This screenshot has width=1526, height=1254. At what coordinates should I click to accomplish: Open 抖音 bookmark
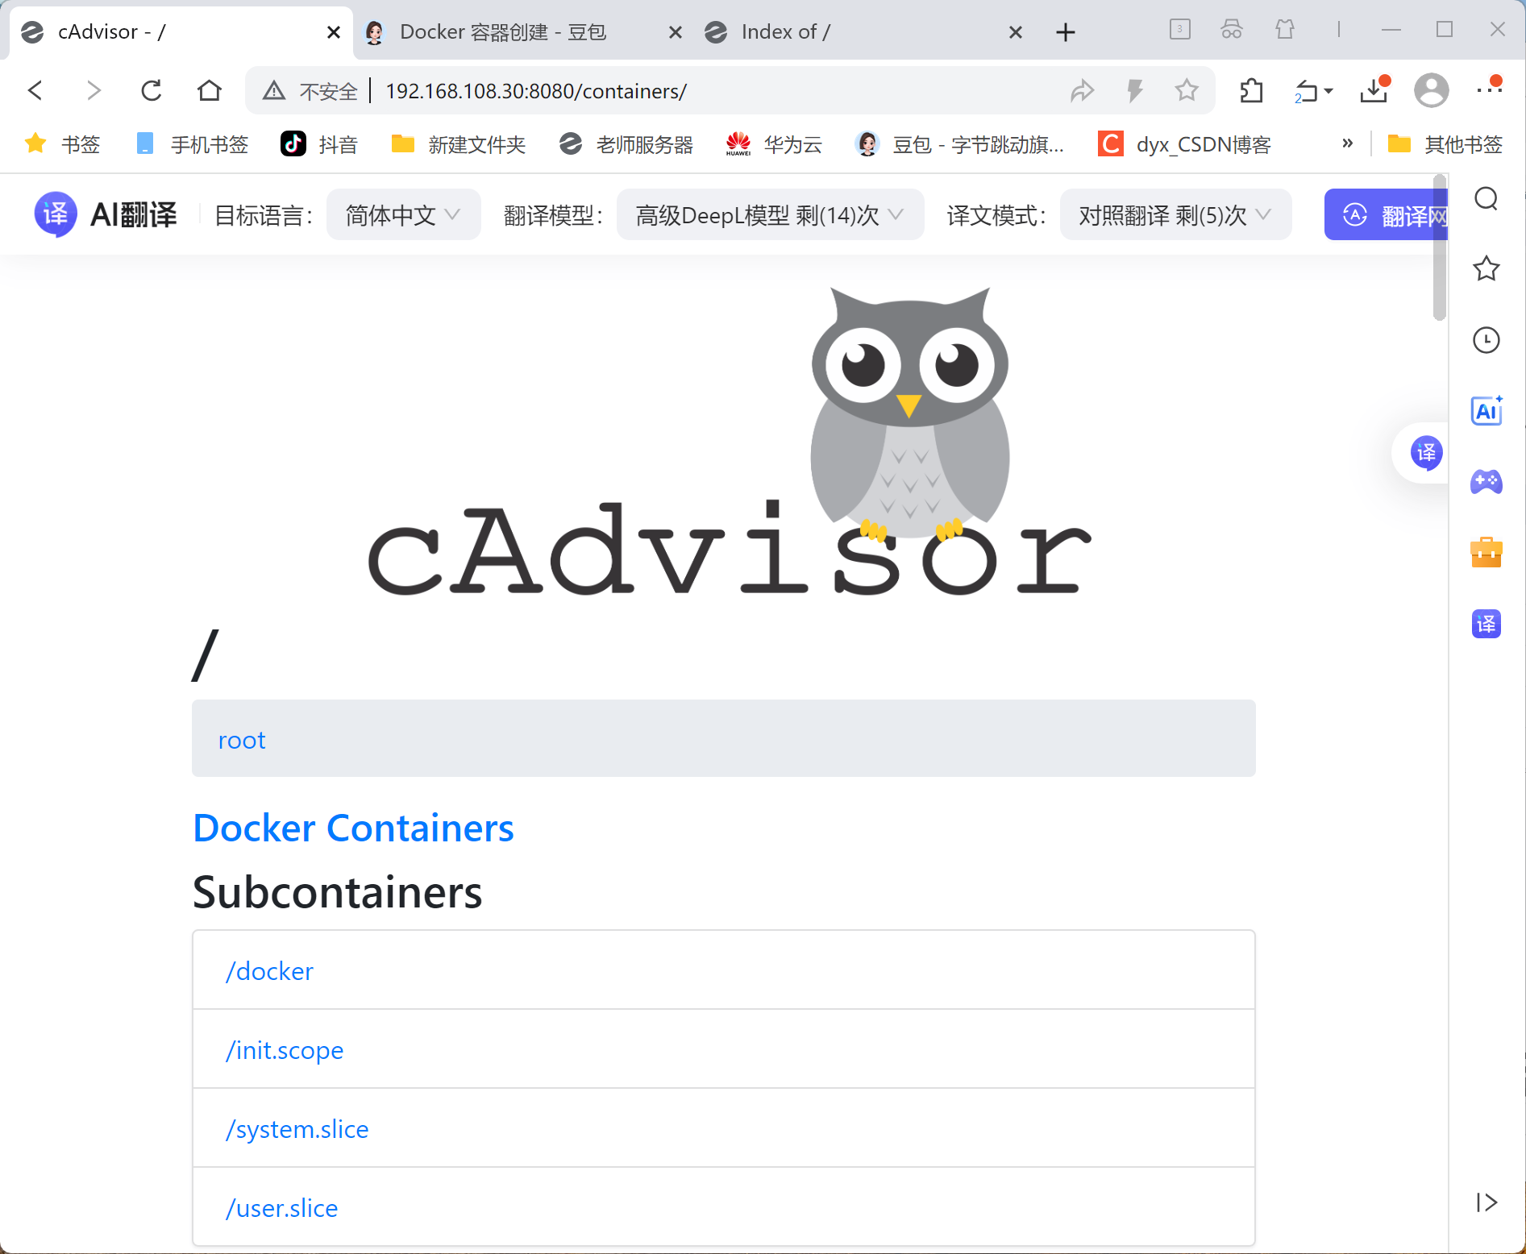[x=318, y=144]
